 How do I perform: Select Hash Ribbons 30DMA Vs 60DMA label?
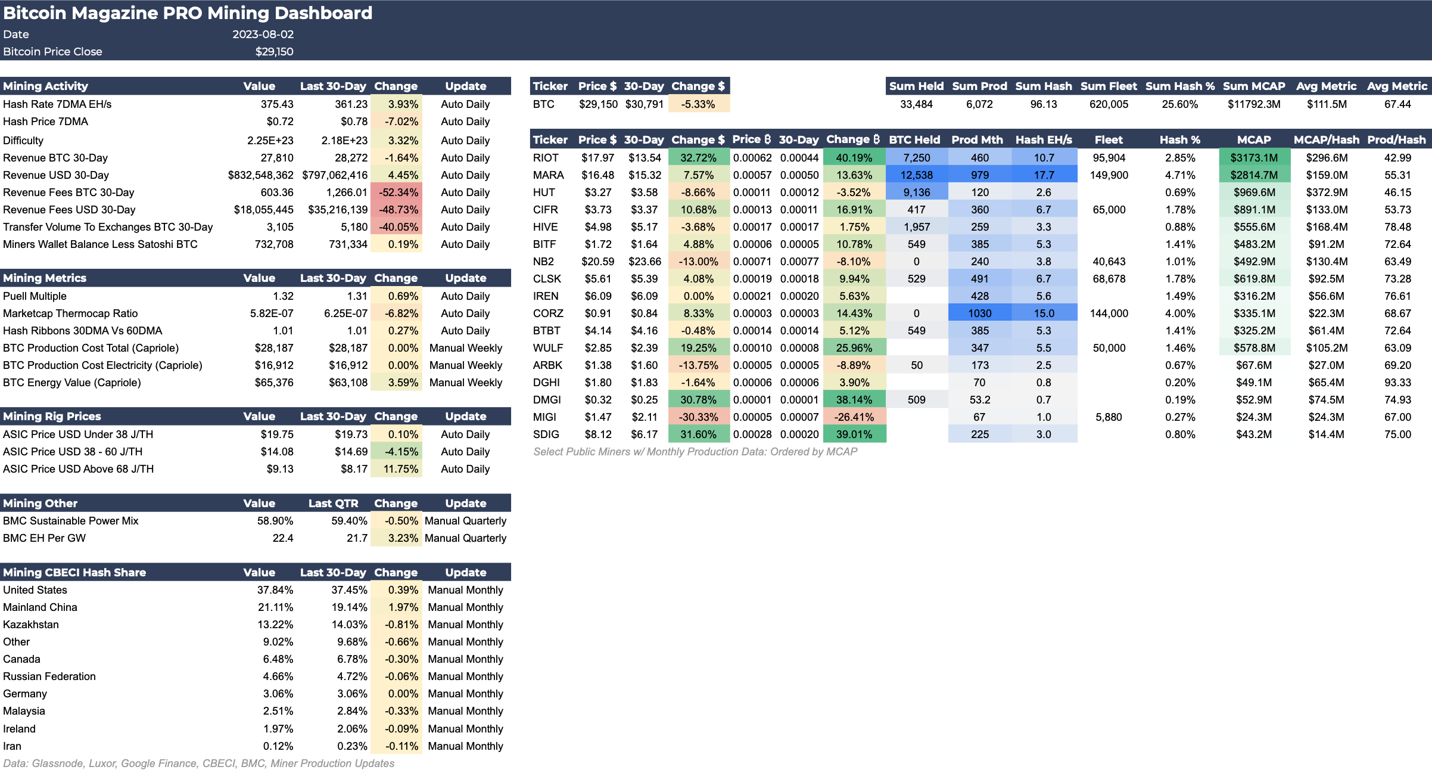(82, 331)
